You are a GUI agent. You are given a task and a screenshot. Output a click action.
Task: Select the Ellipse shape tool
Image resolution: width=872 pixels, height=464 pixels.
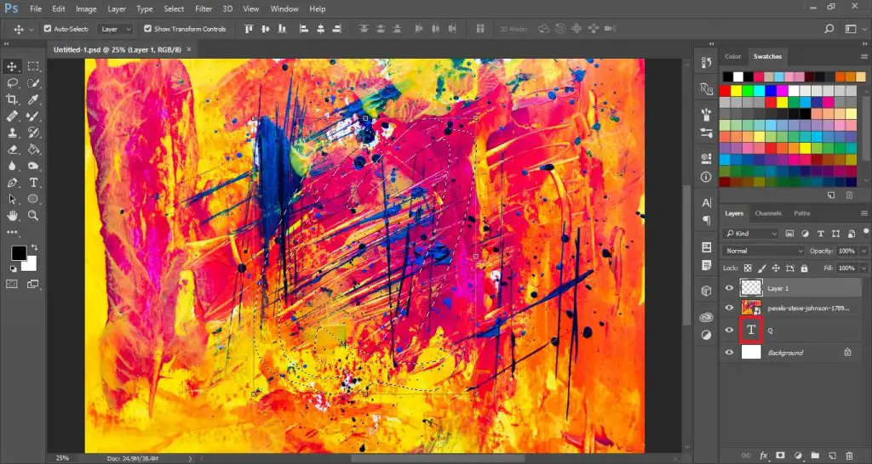[x=33, y=199]
